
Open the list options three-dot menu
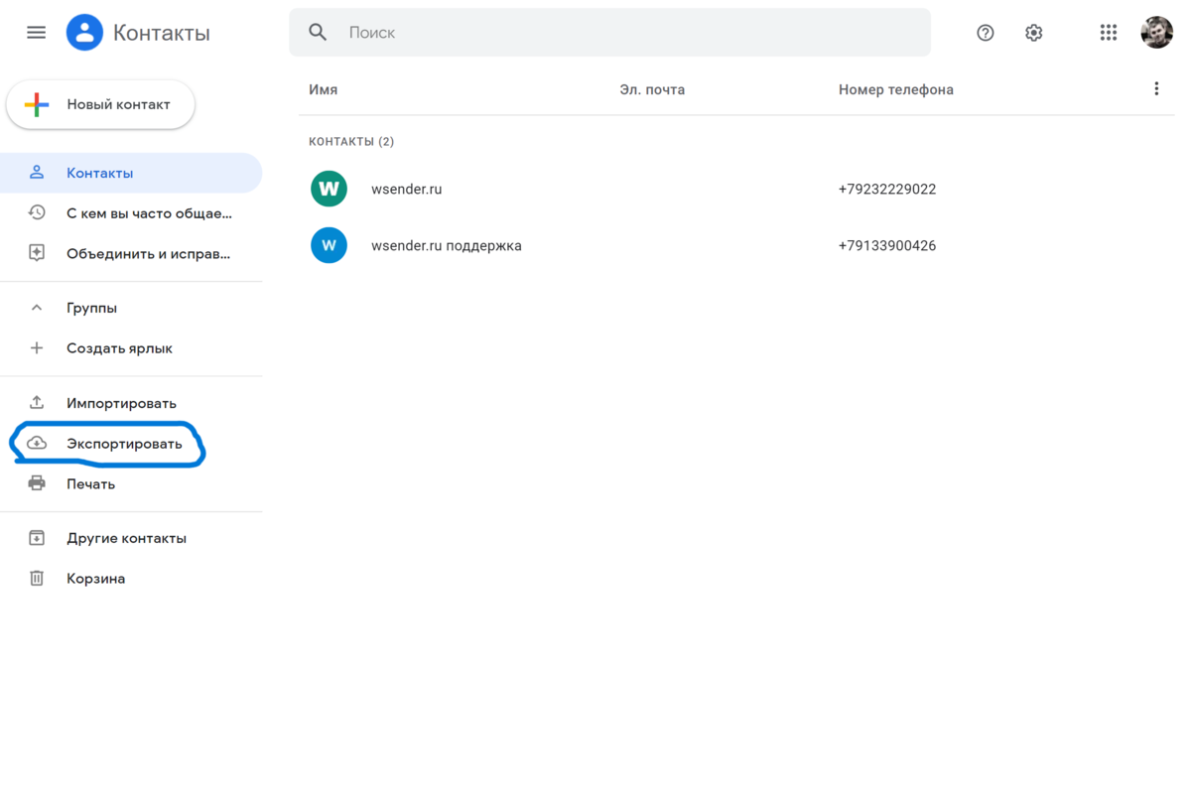1156,89
